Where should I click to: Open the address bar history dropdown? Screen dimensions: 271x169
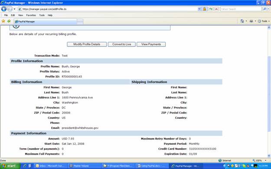[x=199, y=9]
